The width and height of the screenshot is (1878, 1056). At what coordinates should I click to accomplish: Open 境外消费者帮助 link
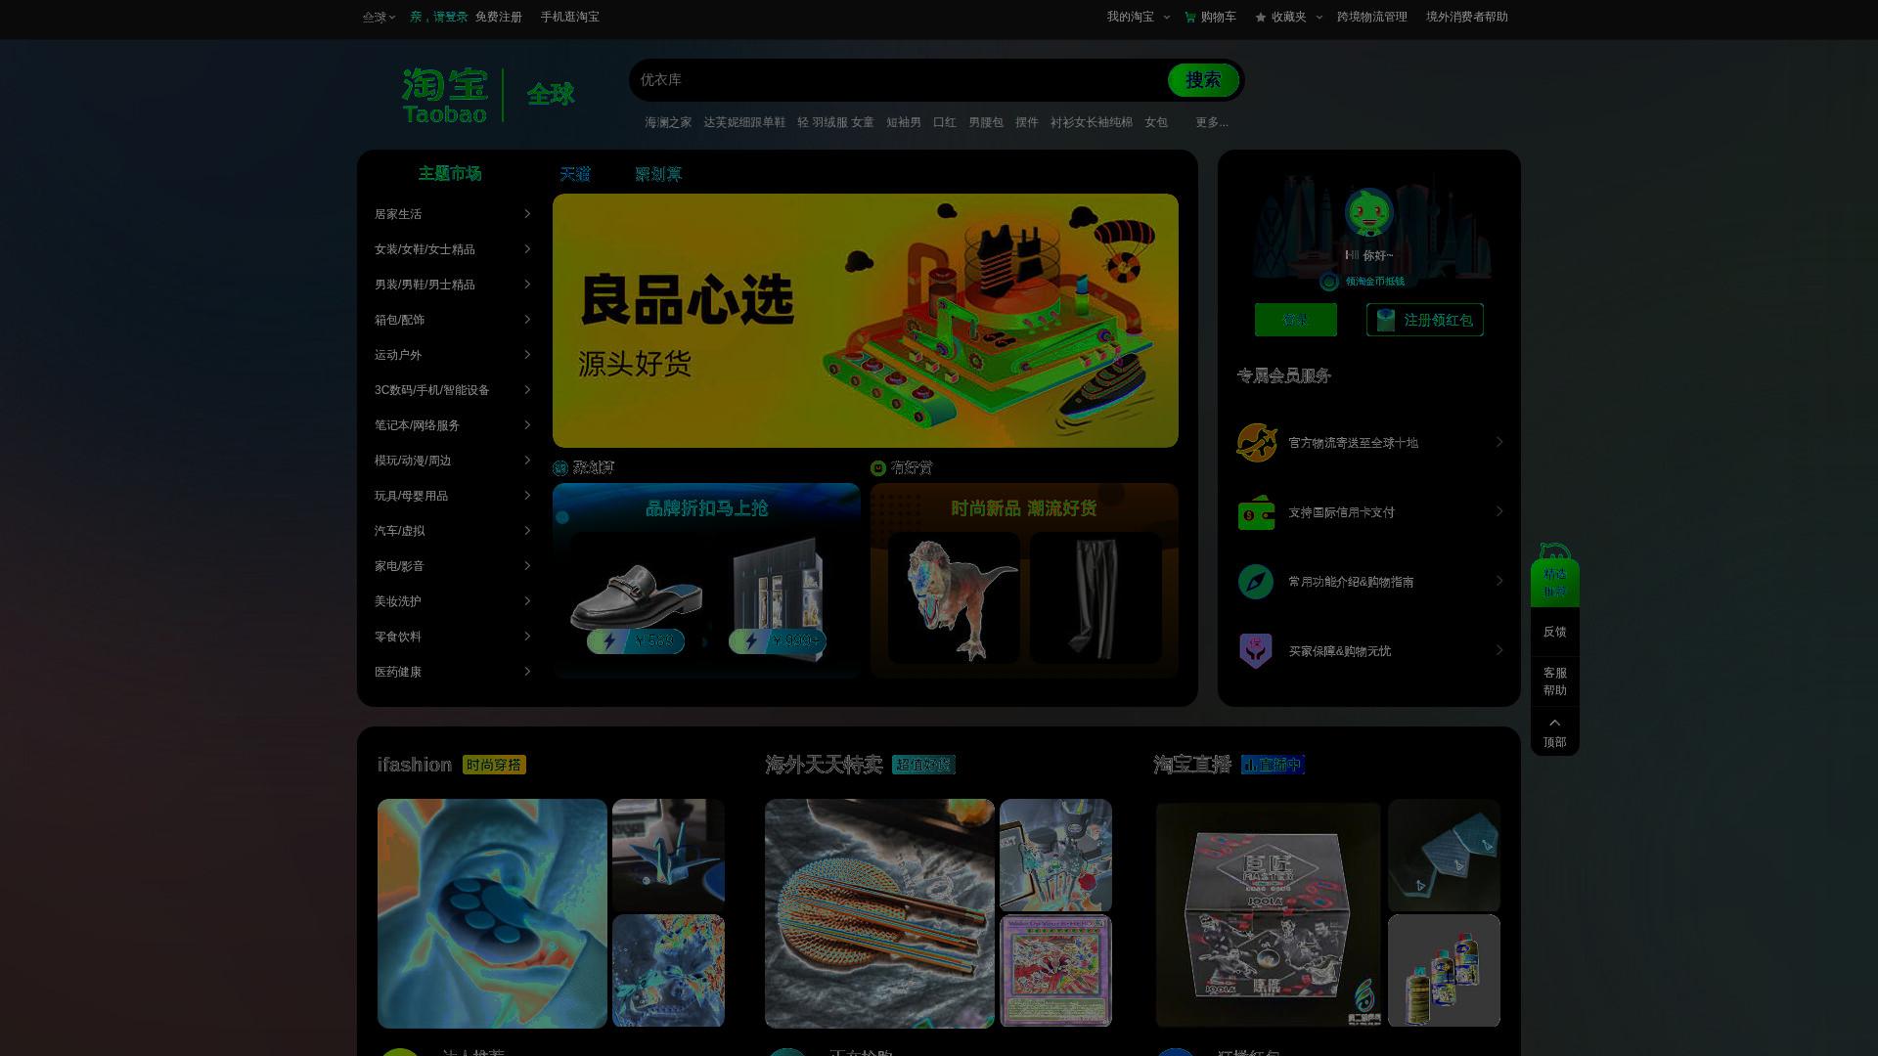point(1467,17)
